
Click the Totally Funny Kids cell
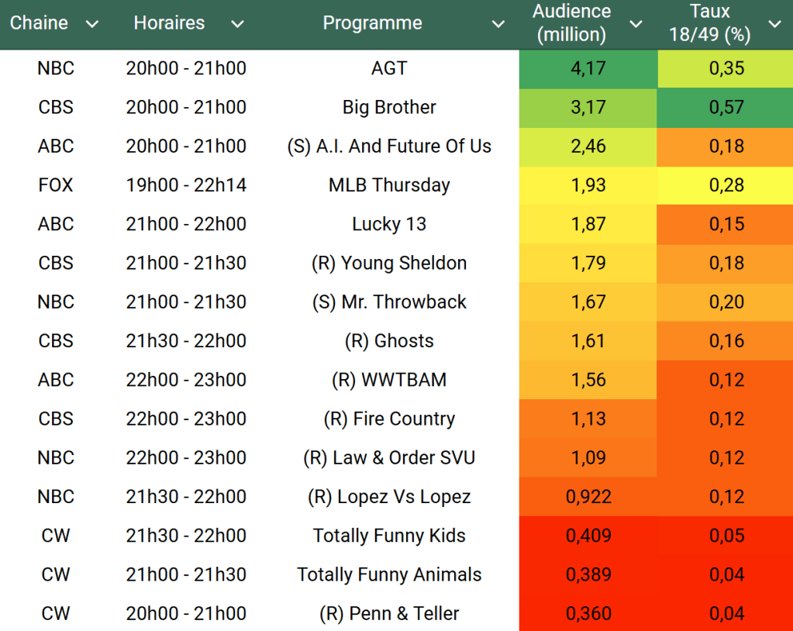coord(389,536)
